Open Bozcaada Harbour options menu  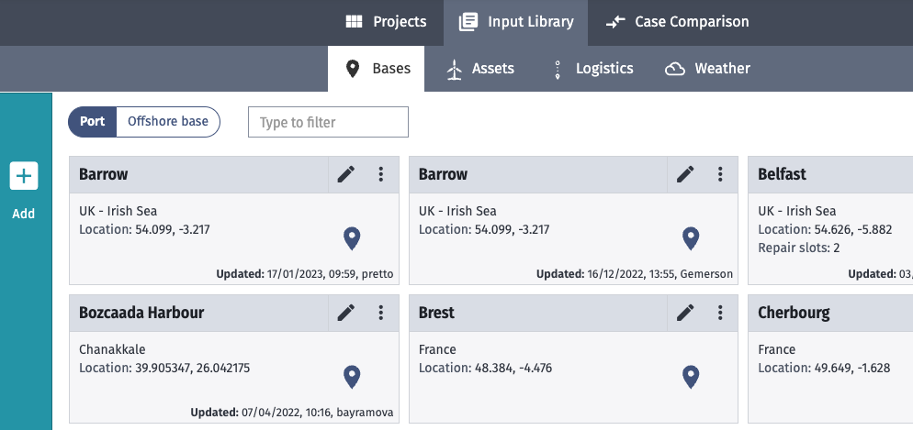click(381, 313)
